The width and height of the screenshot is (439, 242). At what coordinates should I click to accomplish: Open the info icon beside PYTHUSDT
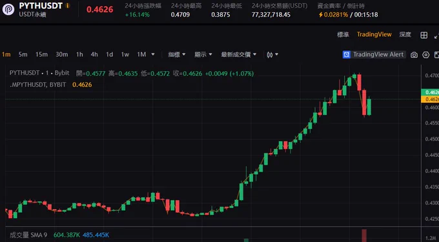tap(68, 6)
